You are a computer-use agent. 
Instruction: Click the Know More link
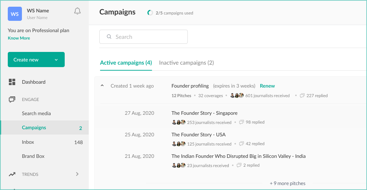point(19,38)
